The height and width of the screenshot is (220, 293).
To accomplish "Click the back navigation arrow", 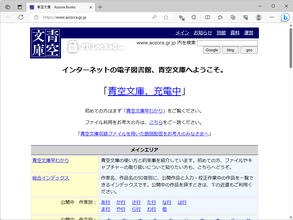I will (x=8, y=17).
